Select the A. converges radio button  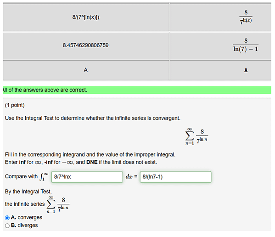point(7,218)
